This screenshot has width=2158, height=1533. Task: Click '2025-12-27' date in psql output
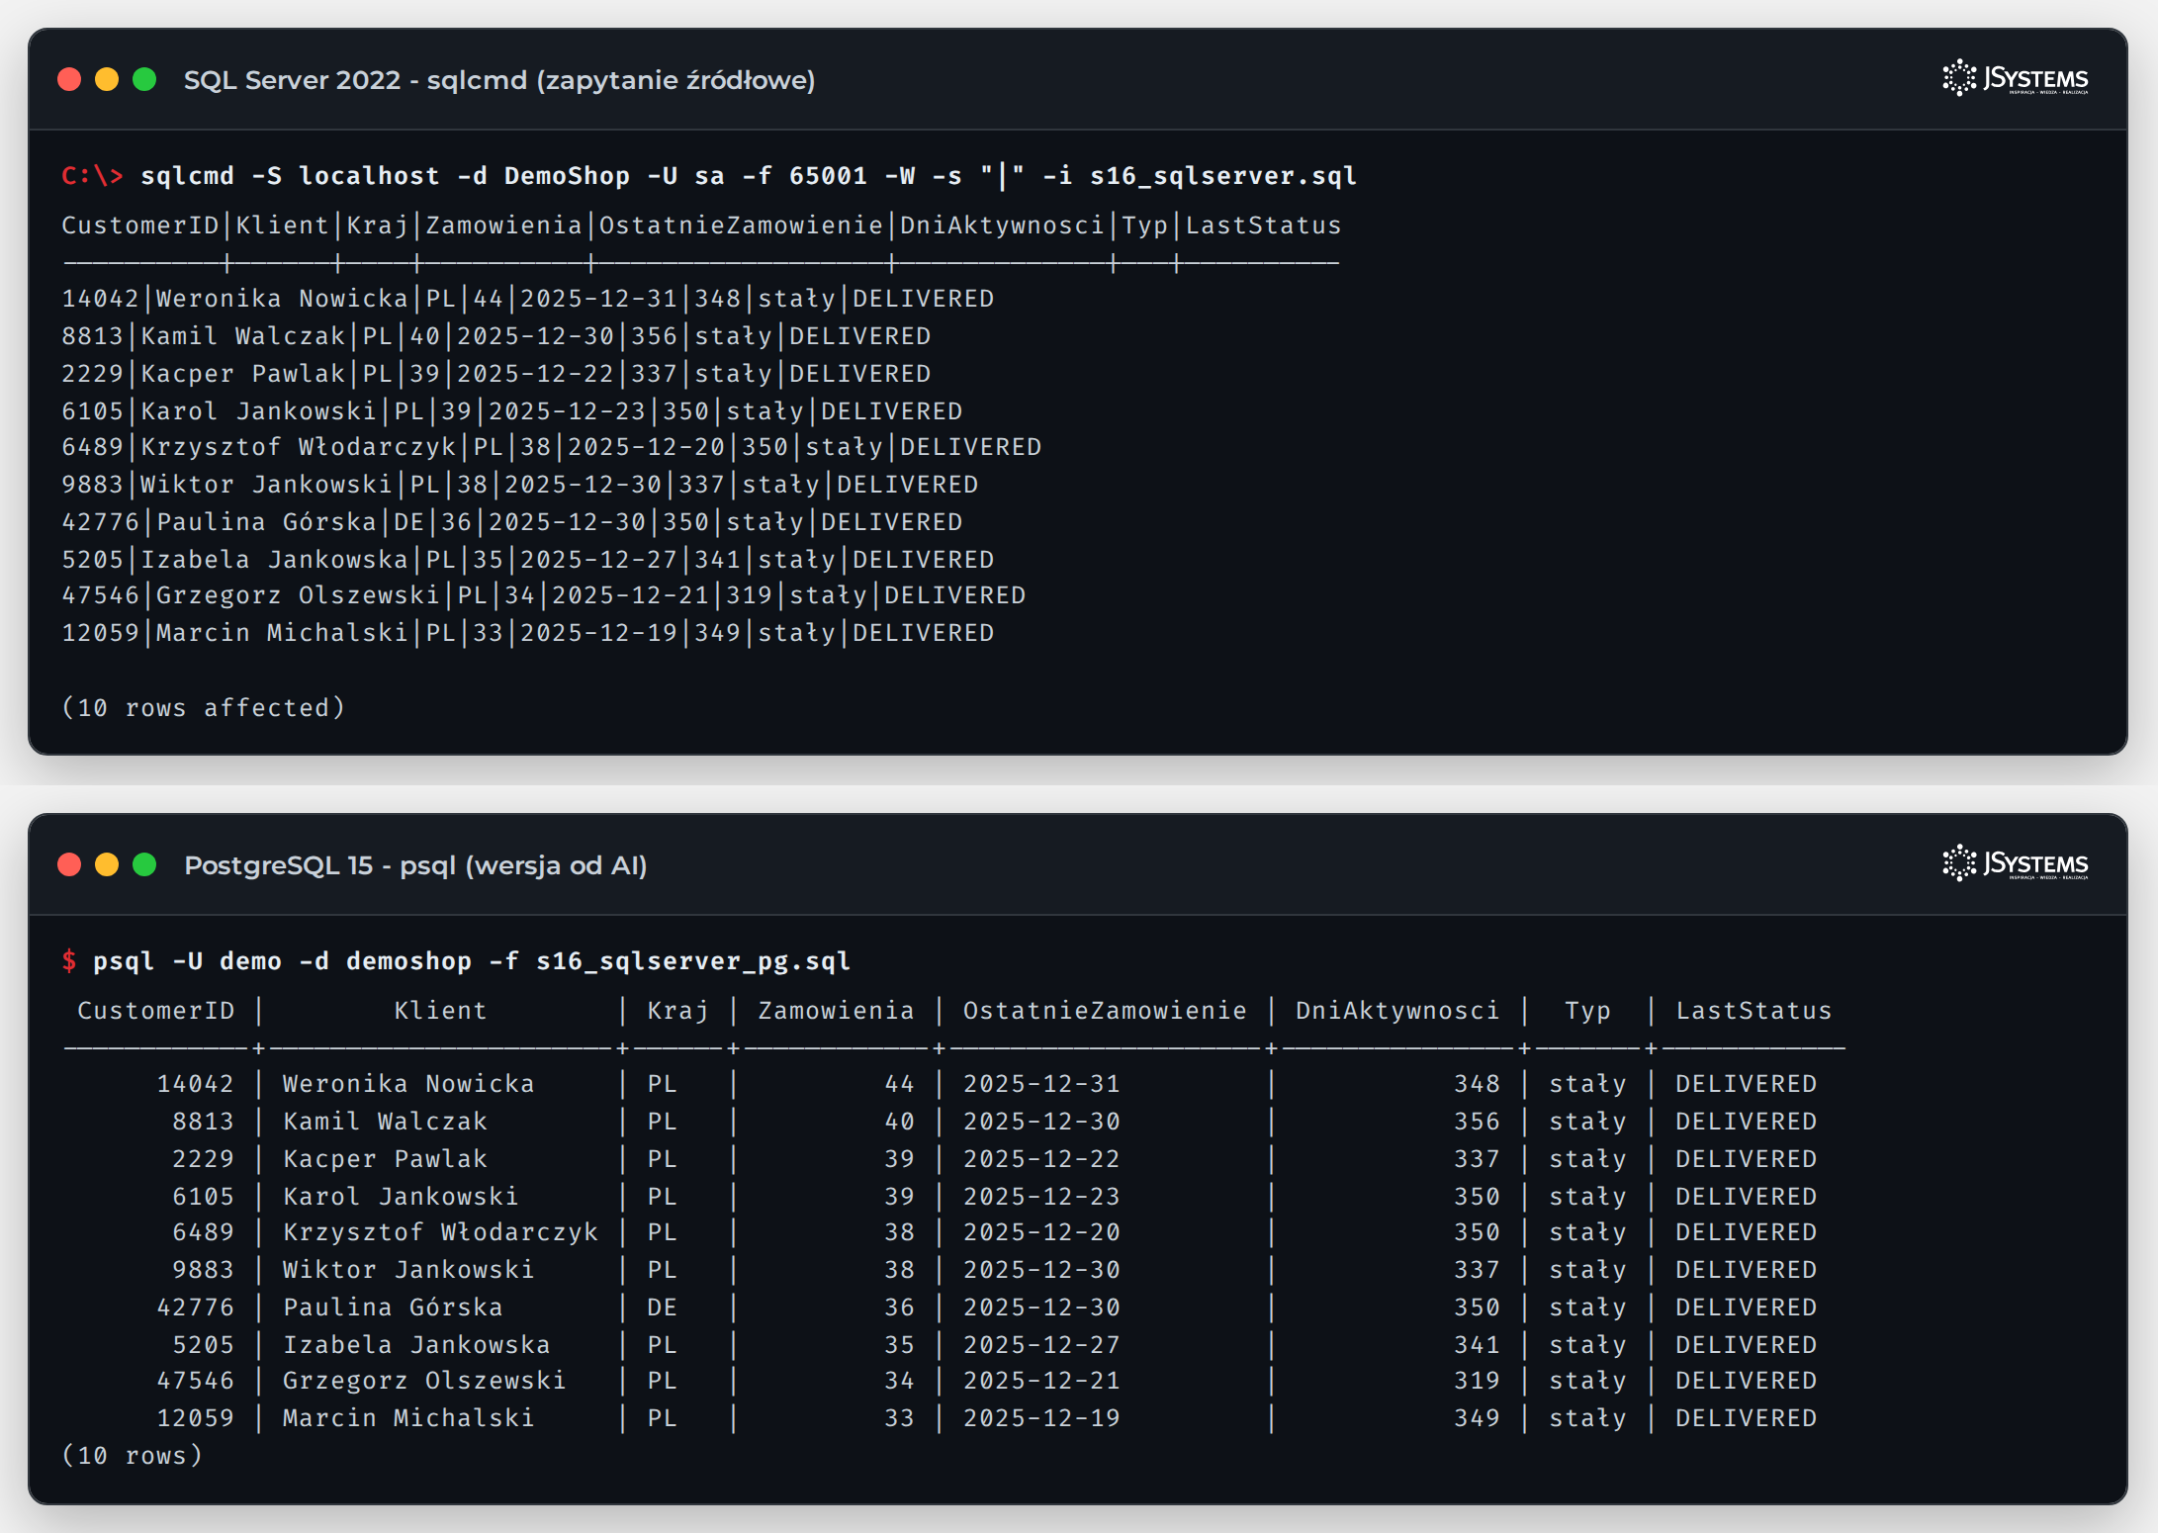(1041, 1345)
